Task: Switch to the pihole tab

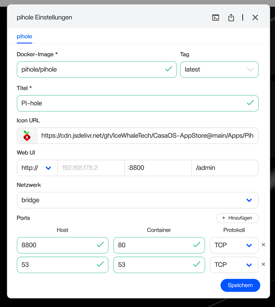Action: tap(25, 36)
